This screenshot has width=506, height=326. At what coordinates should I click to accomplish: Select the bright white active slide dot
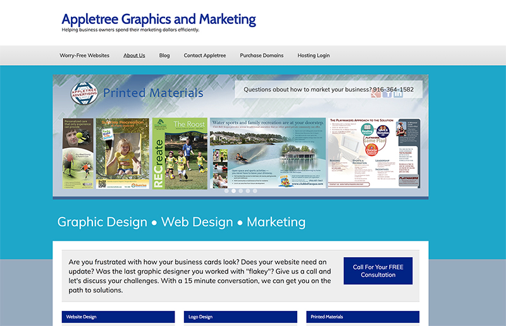(233, 191)
